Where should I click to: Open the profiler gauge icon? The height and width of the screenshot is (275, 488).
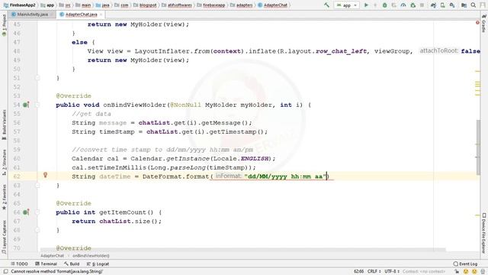pos(403,5)
